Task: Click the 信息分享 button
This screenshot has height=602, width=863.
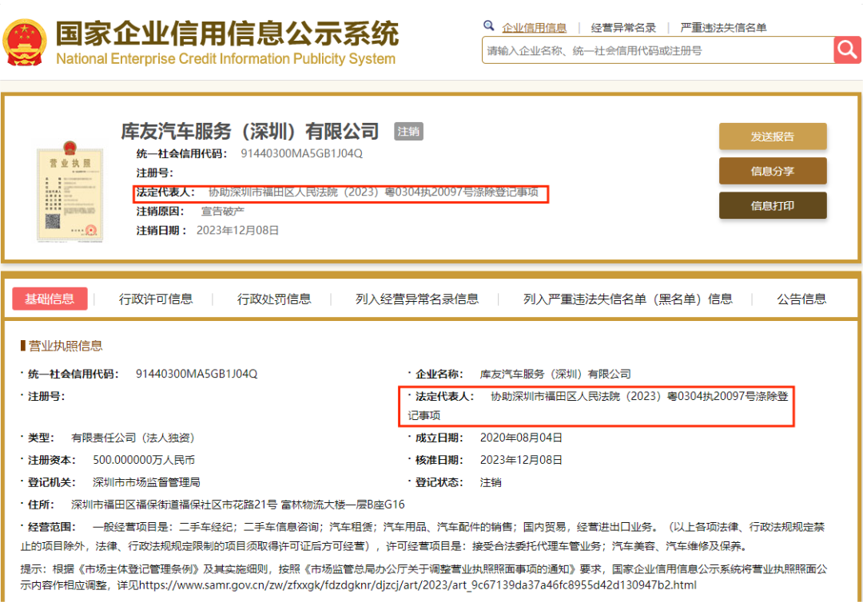Action: point(773,171)
